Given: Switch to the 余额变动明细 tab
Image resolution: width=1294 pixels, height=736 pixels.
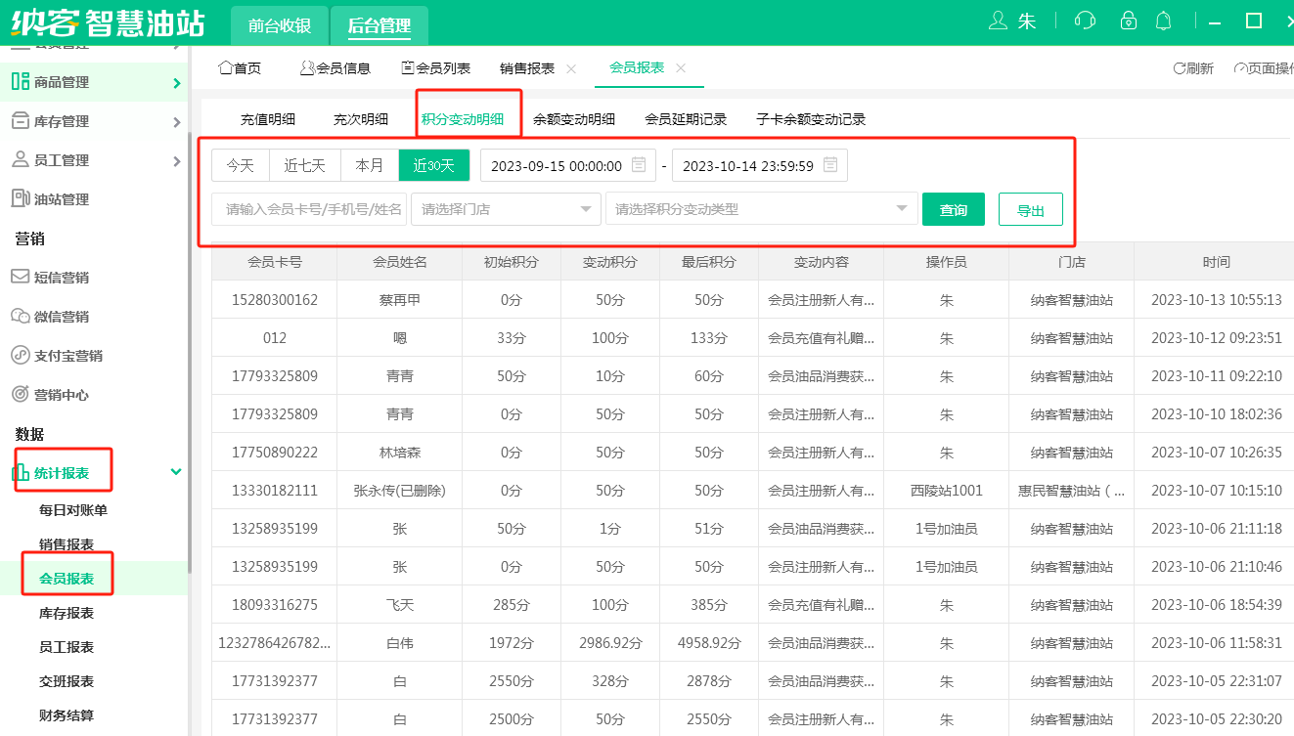Looking at the screenshot, I should [x=574, y=119].
